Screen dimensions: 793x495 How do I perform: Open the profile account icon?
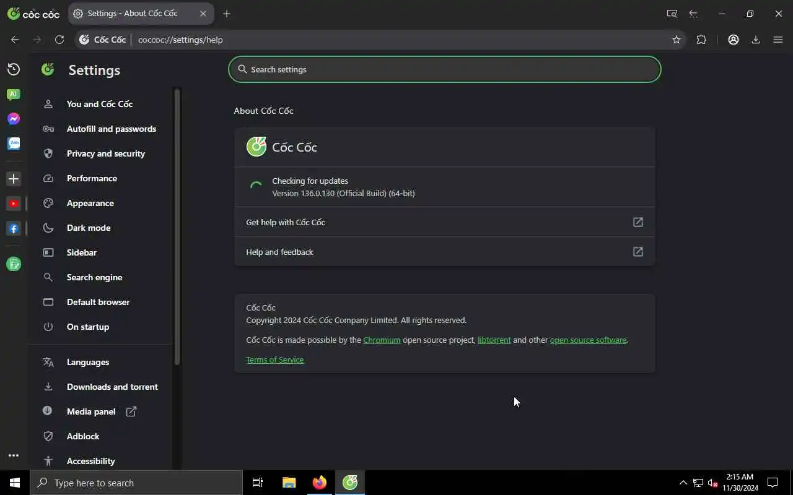click(x=734, y=40)
